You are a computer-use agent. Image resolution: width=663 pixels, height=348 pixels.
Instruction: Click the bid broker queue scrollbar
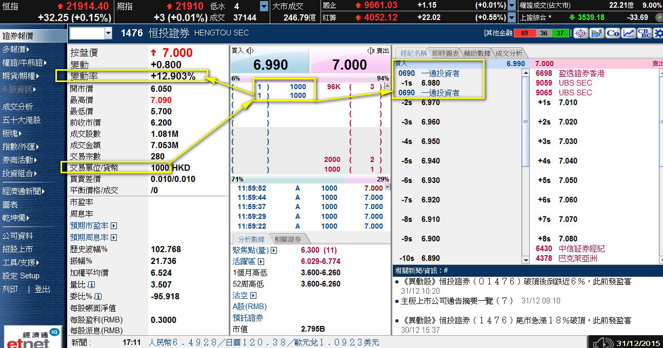(x=525, y=166)
